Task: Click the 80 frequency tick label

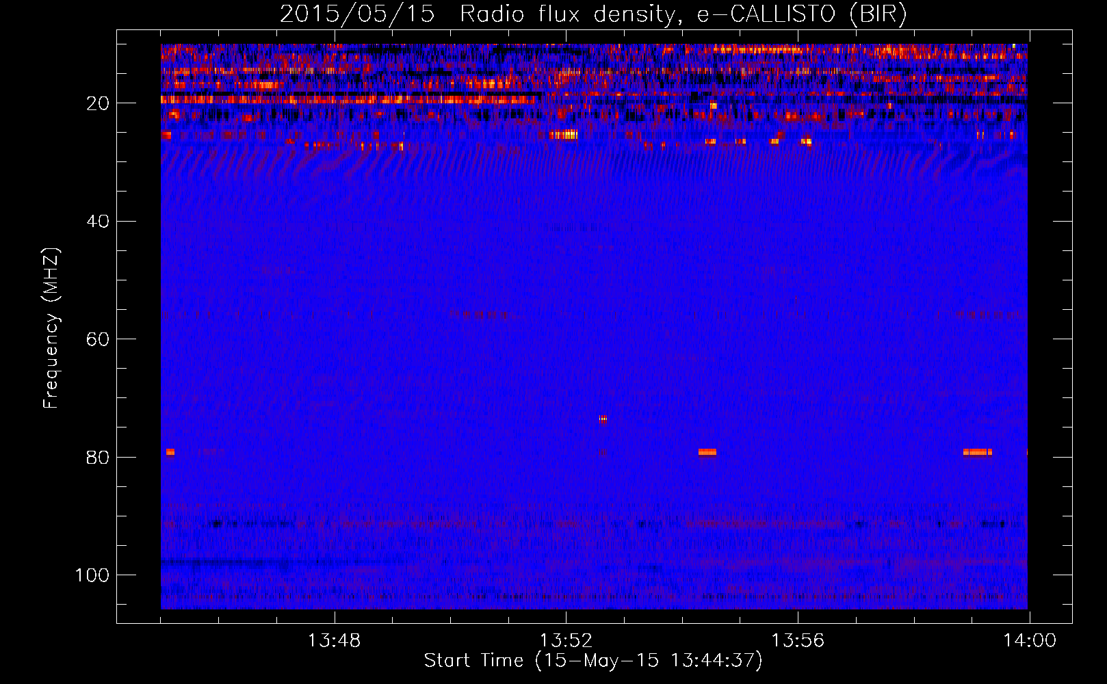Action: [99, 457]
